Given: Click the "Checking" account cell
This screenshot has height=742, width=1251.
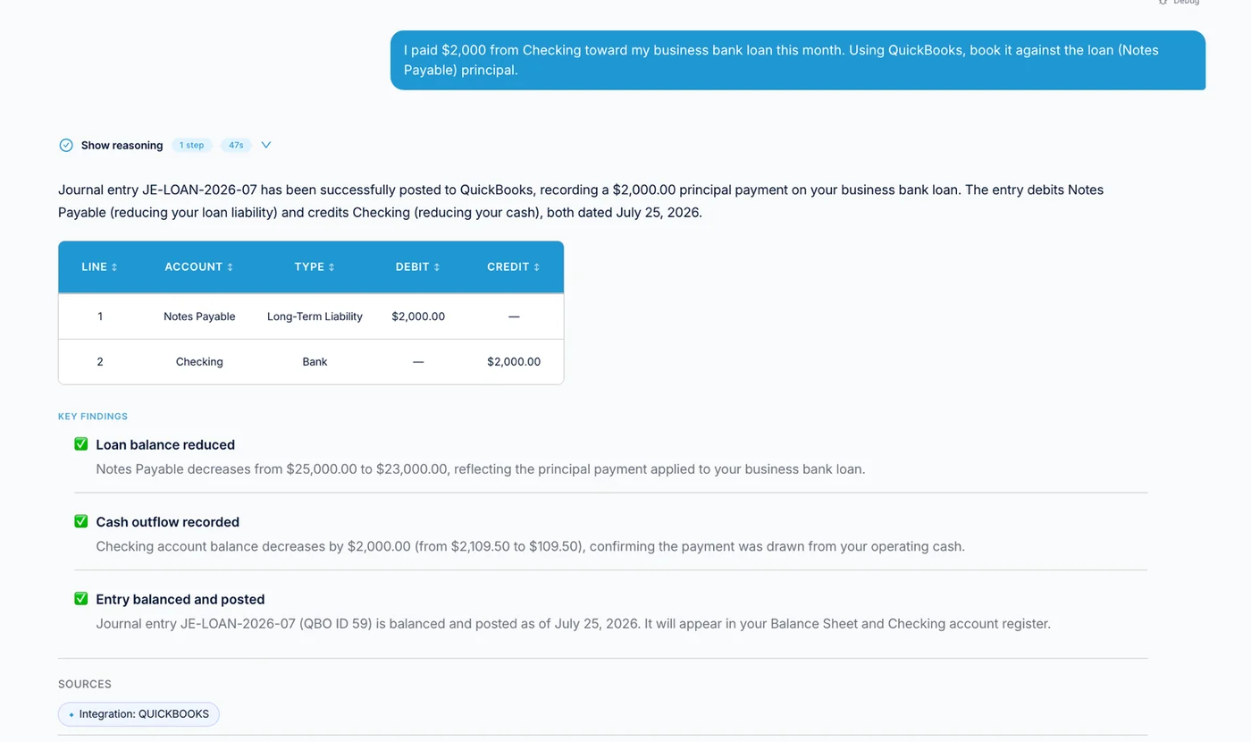Looking at the screenshot, I should [199, 362].
